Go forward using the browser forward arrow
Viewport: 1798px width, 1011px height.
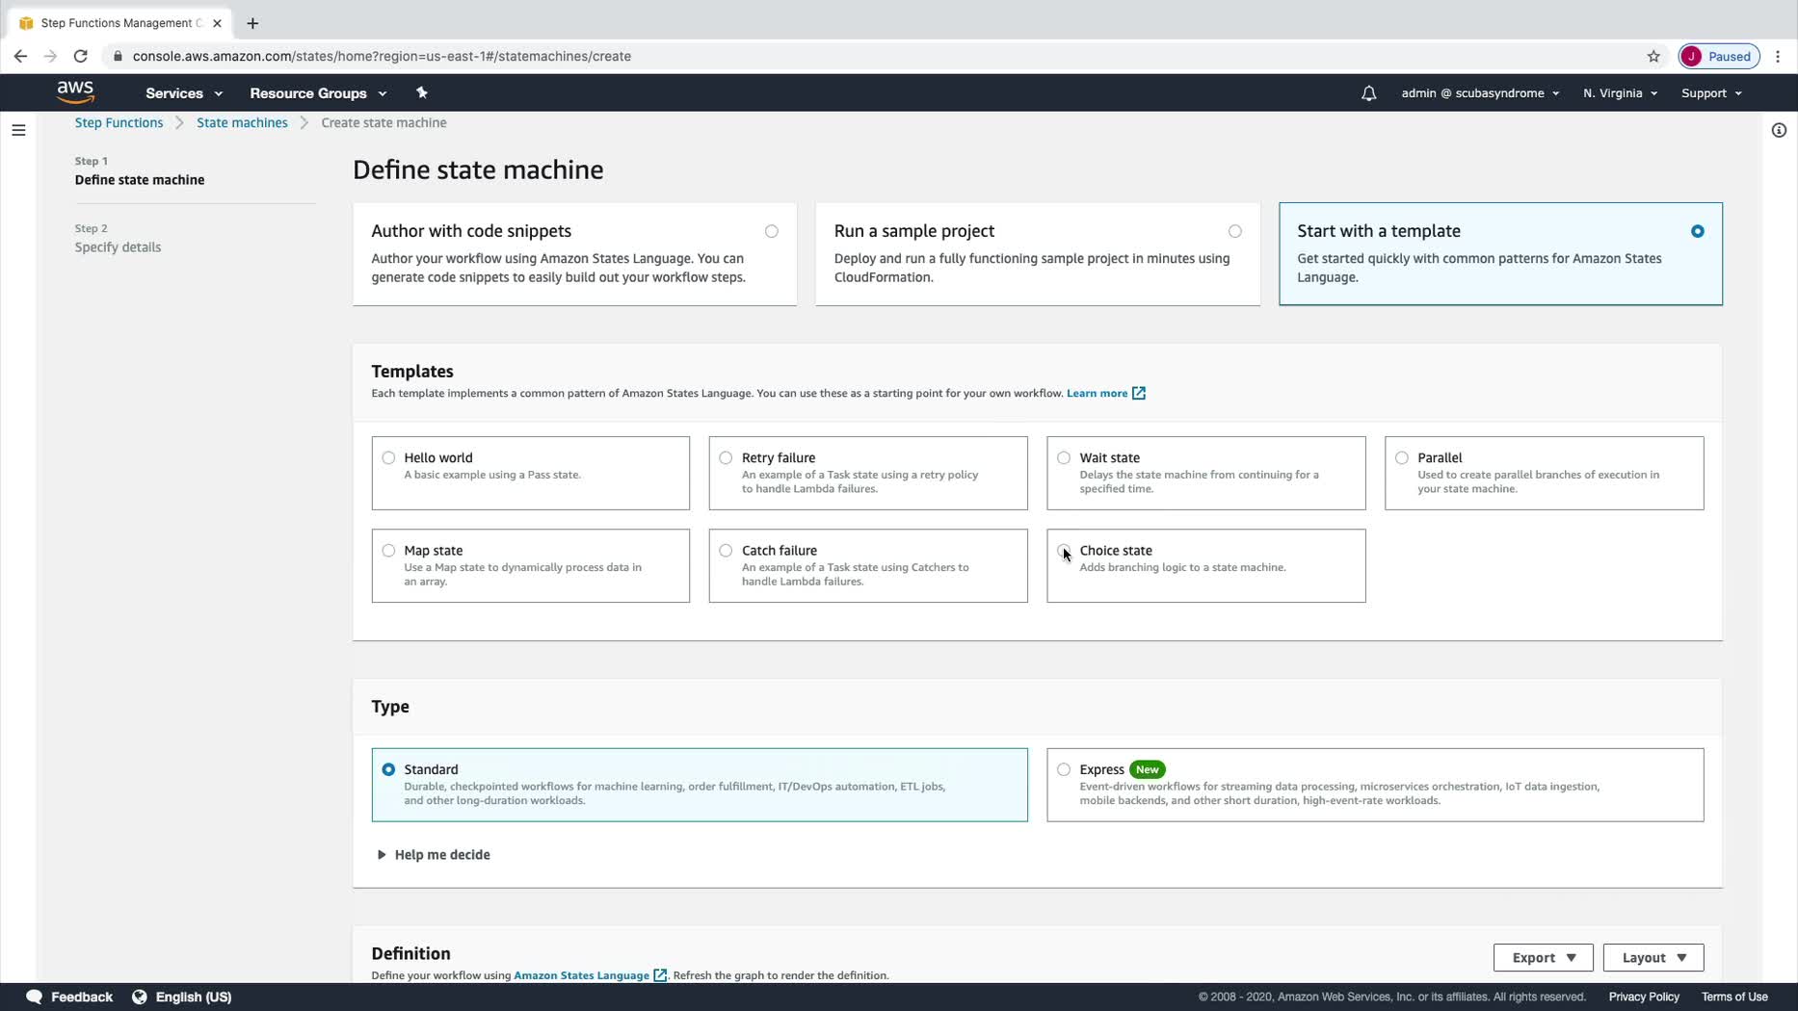coord(50,56)
